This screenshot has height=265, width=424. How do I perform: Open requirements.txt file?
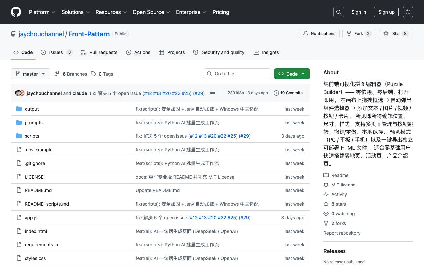coord(42,245)
